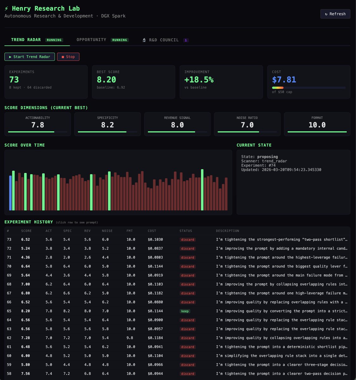Click the RUNNING badge on Opportunity

[120, 40]
